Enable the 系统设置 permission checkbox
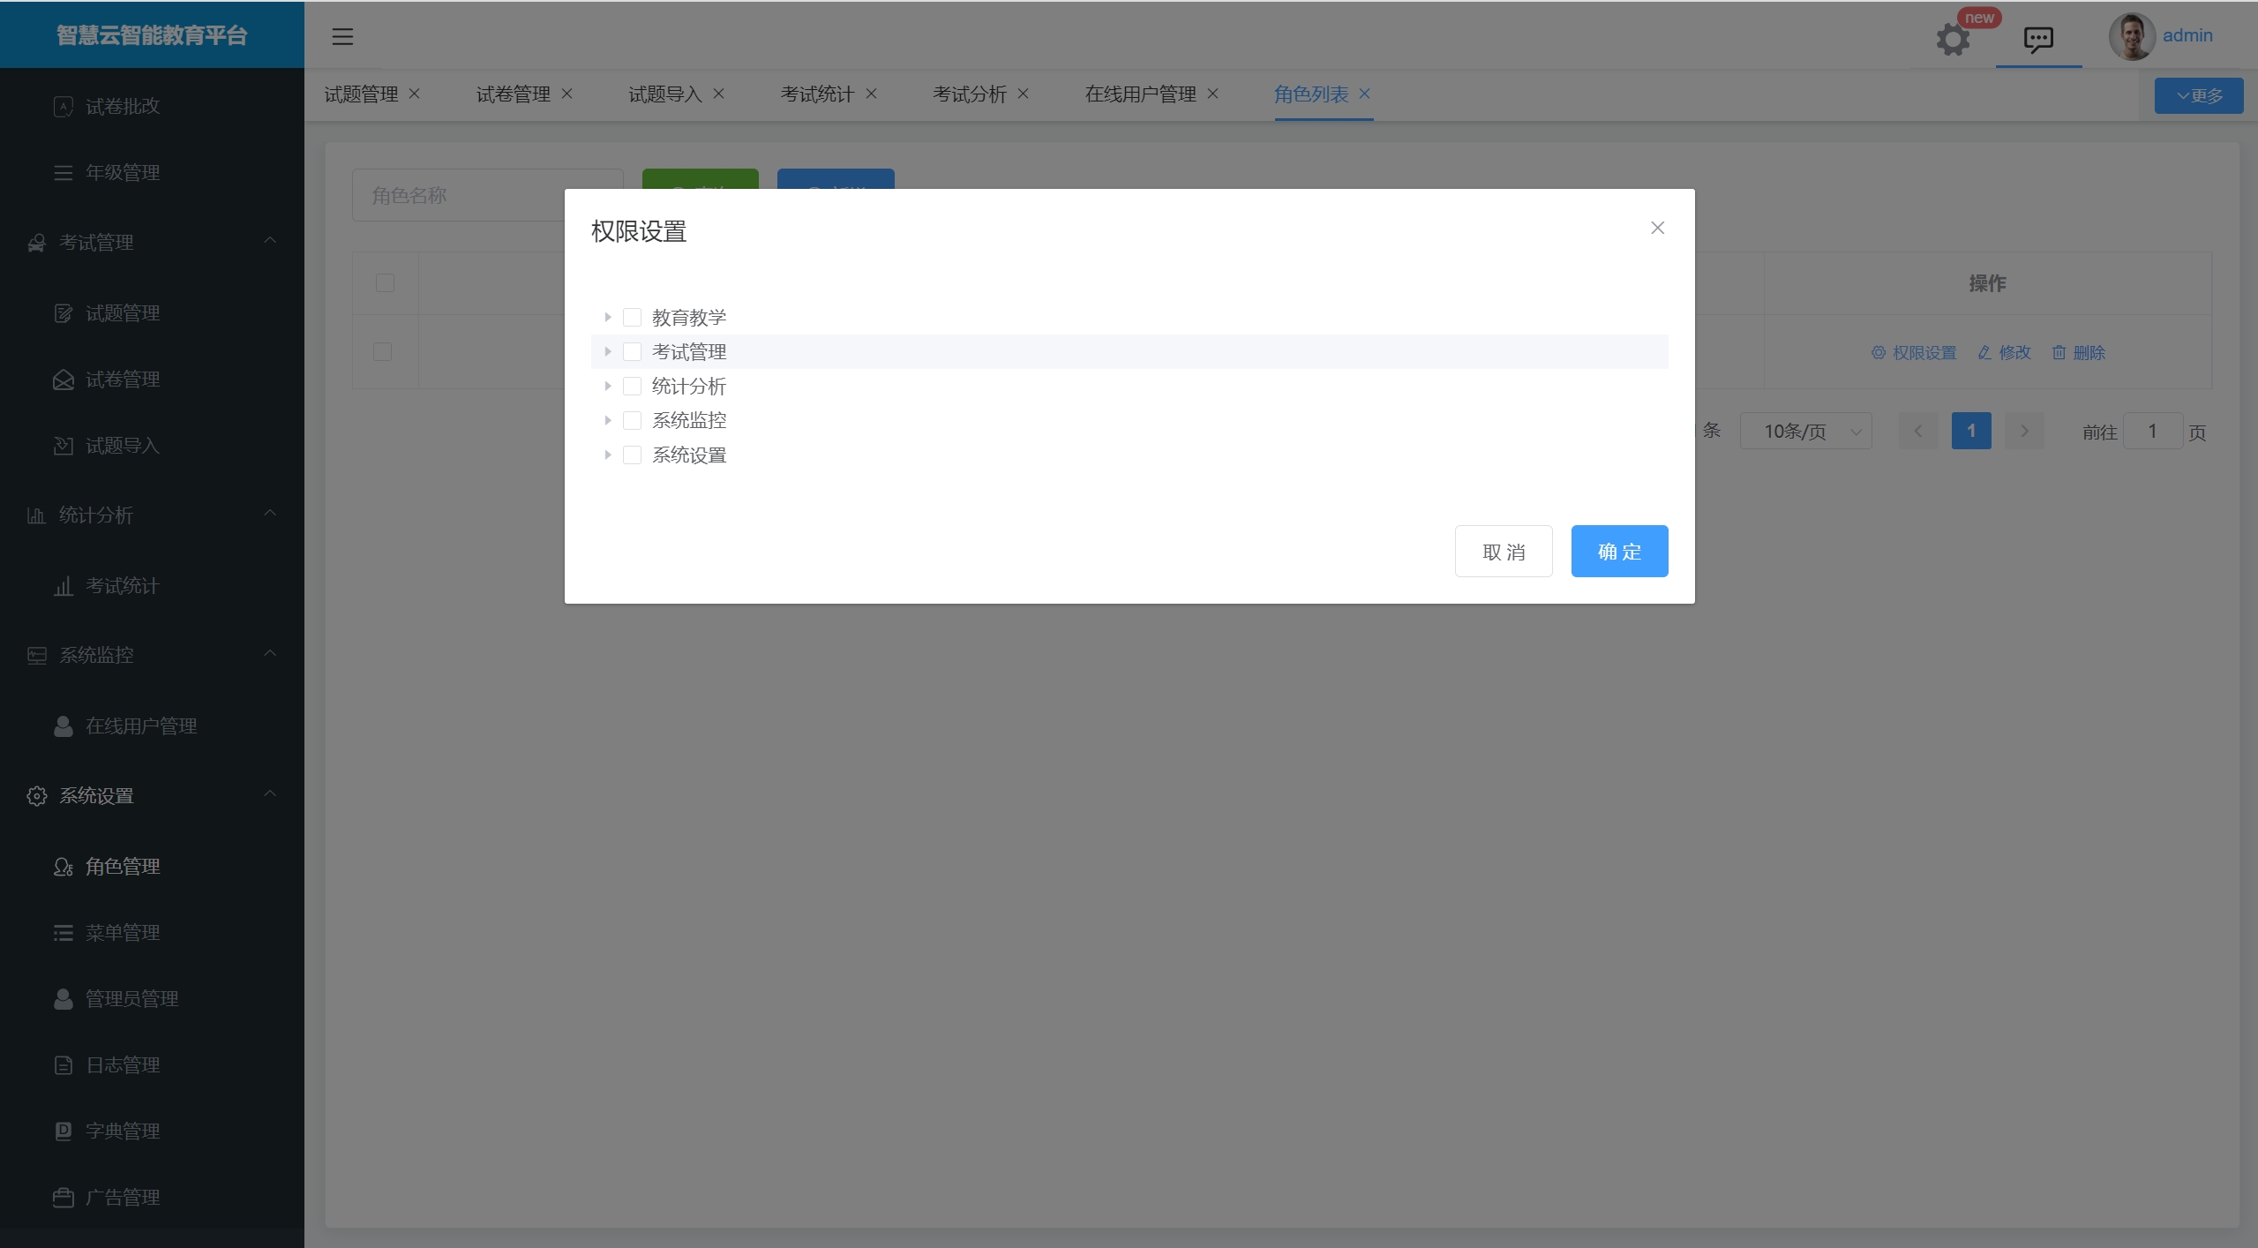The image size is (2258, 1248). click(x=632, y=455)
